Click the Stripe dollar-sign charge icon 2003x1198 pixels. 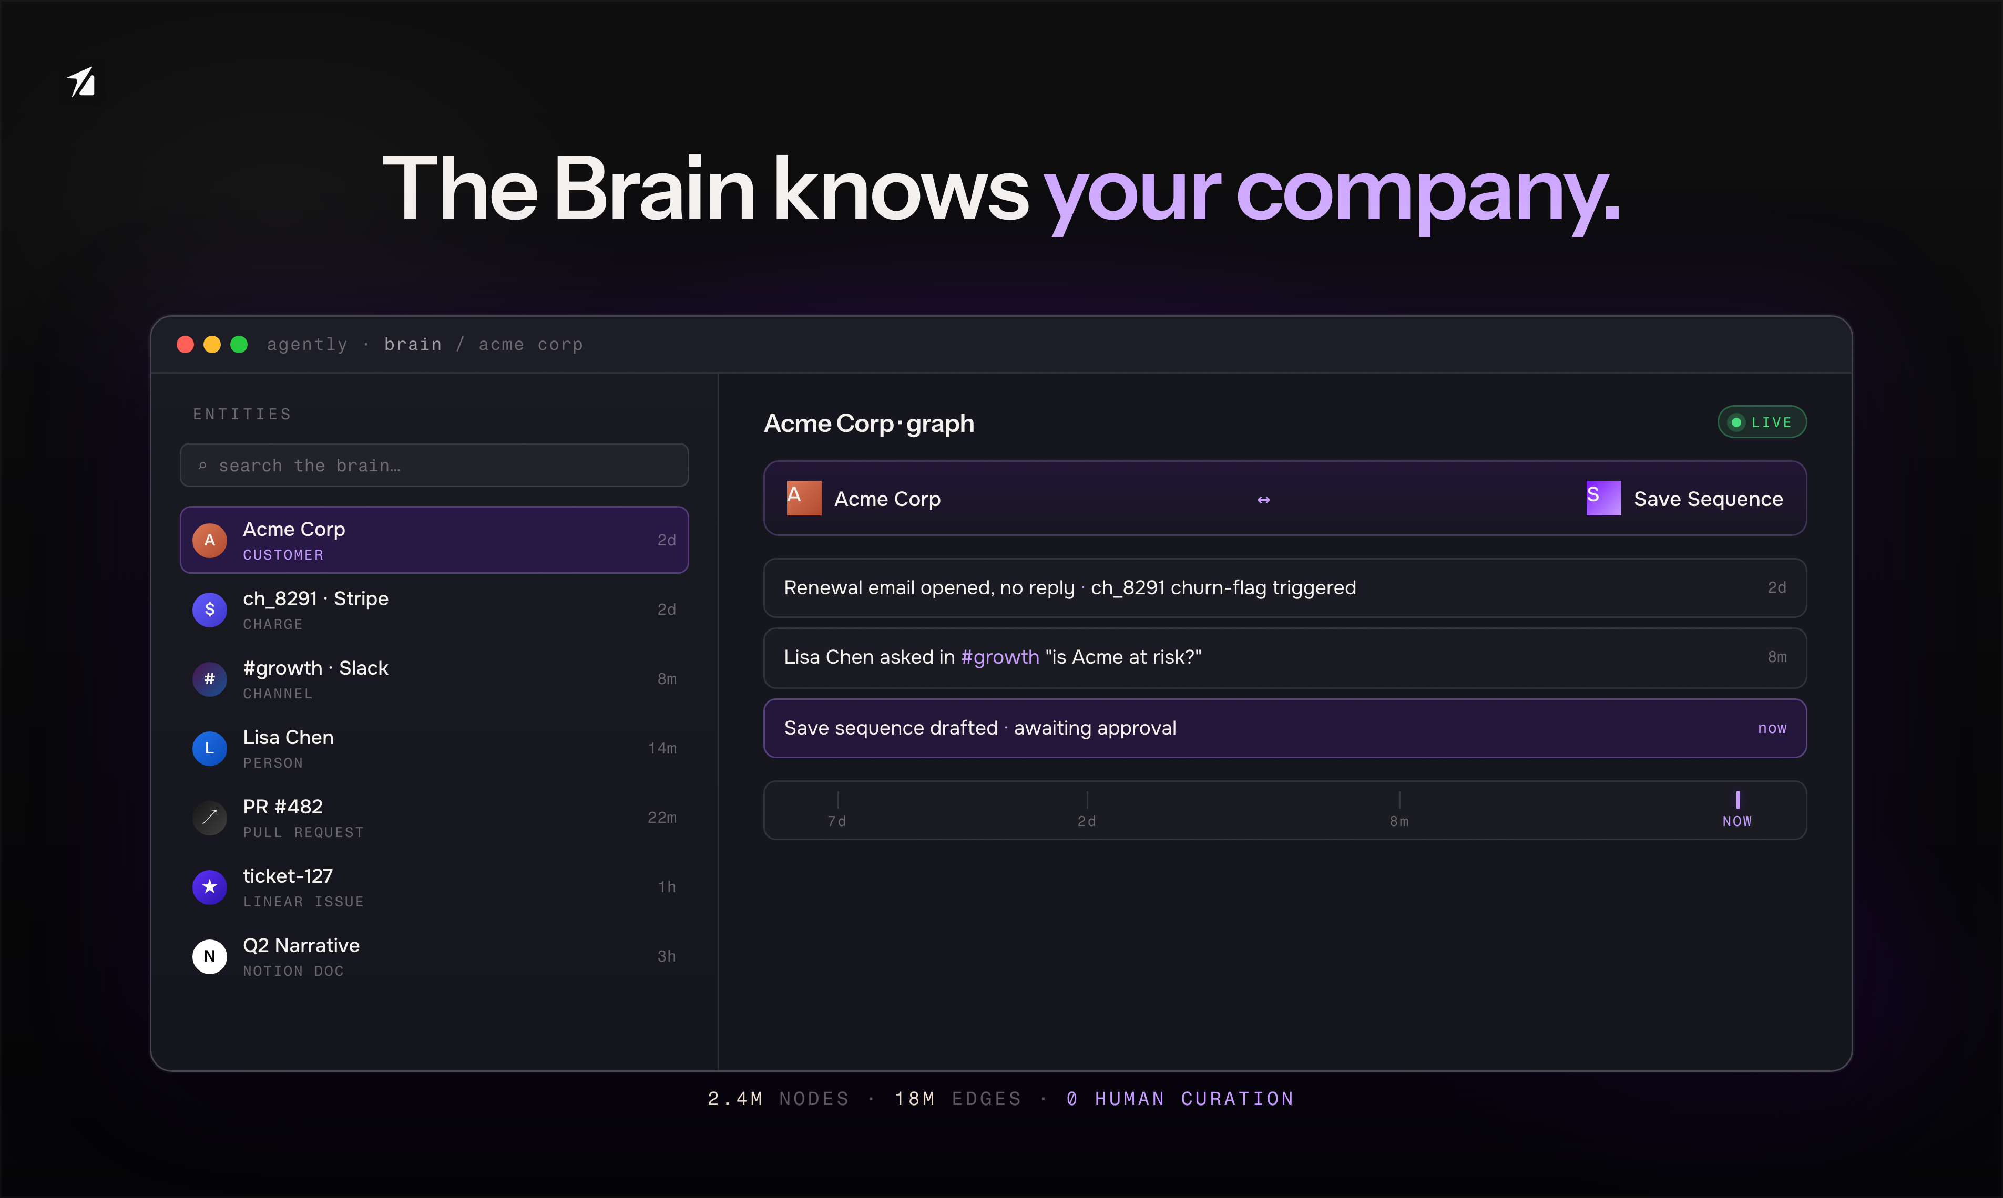point(209,610)
